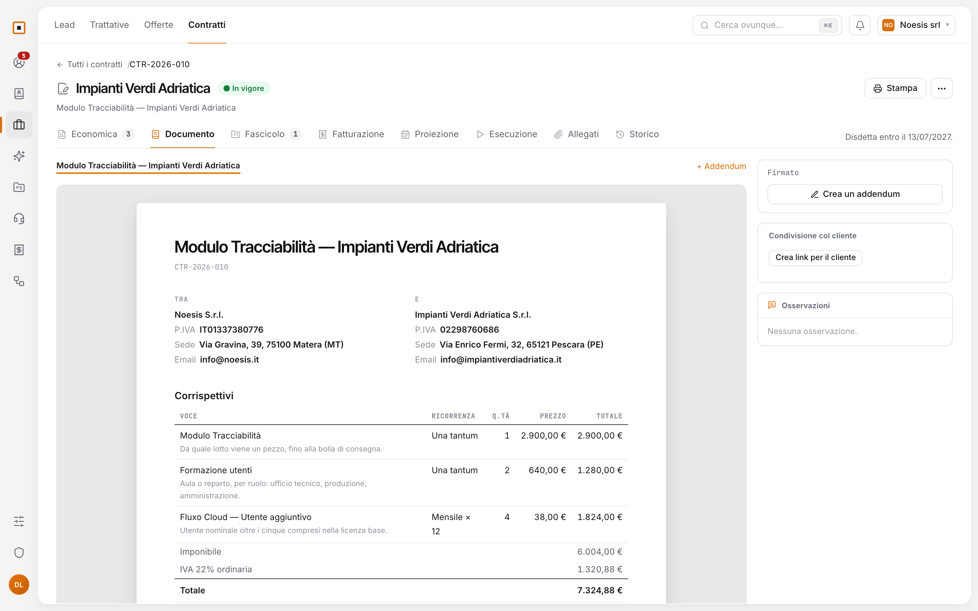The image size is (978, 611).
Task: Open the folder chart sidebar icon
Action: (x=19, y=187)
